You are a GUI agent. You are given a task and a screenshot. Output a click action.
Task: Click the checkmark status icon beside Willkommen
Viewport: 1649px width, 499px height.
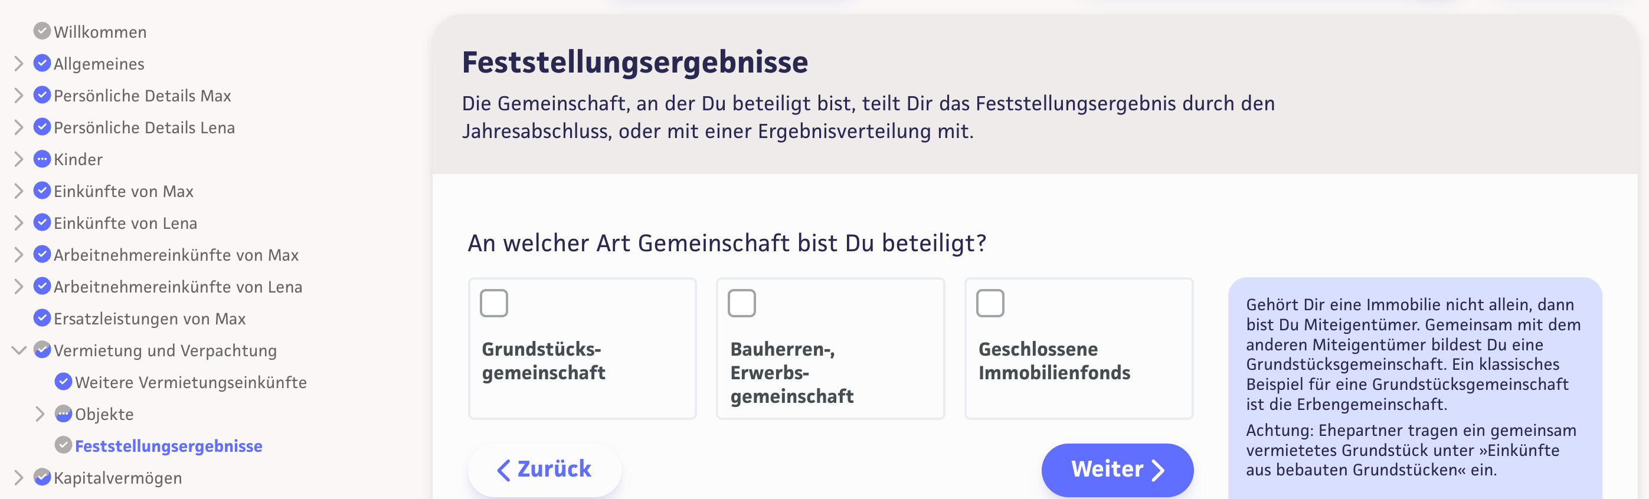point(42,31)
